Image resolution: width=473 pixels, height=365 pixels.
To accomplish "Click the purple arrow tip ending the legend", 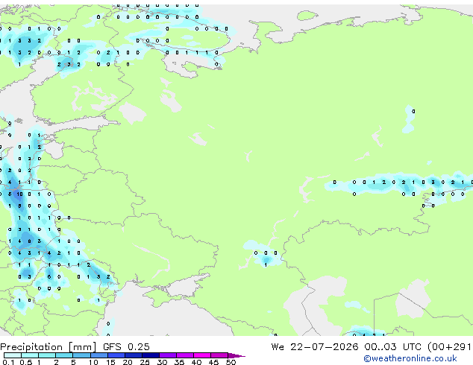I will (x=236, y=355).
